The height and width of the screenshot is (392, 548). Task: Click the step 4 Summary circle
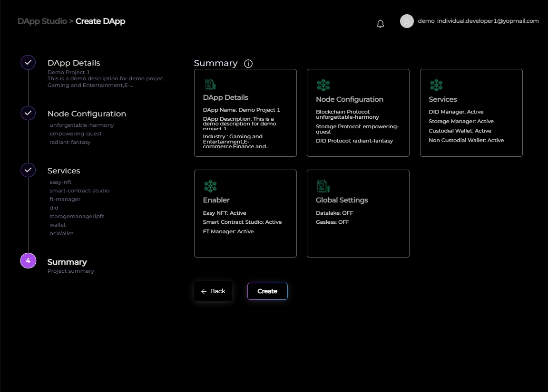click(28, 261)
